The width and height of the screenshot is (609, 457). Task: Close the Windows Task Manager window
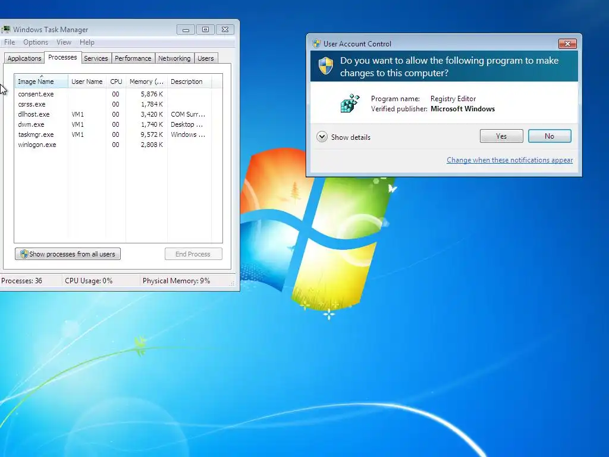coord(225,30)
